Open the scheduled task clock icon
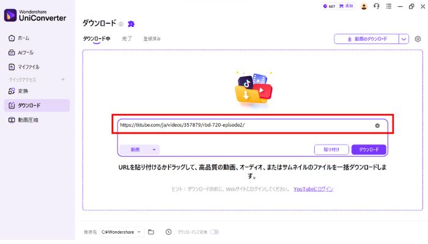 click(x=169, y=232)
